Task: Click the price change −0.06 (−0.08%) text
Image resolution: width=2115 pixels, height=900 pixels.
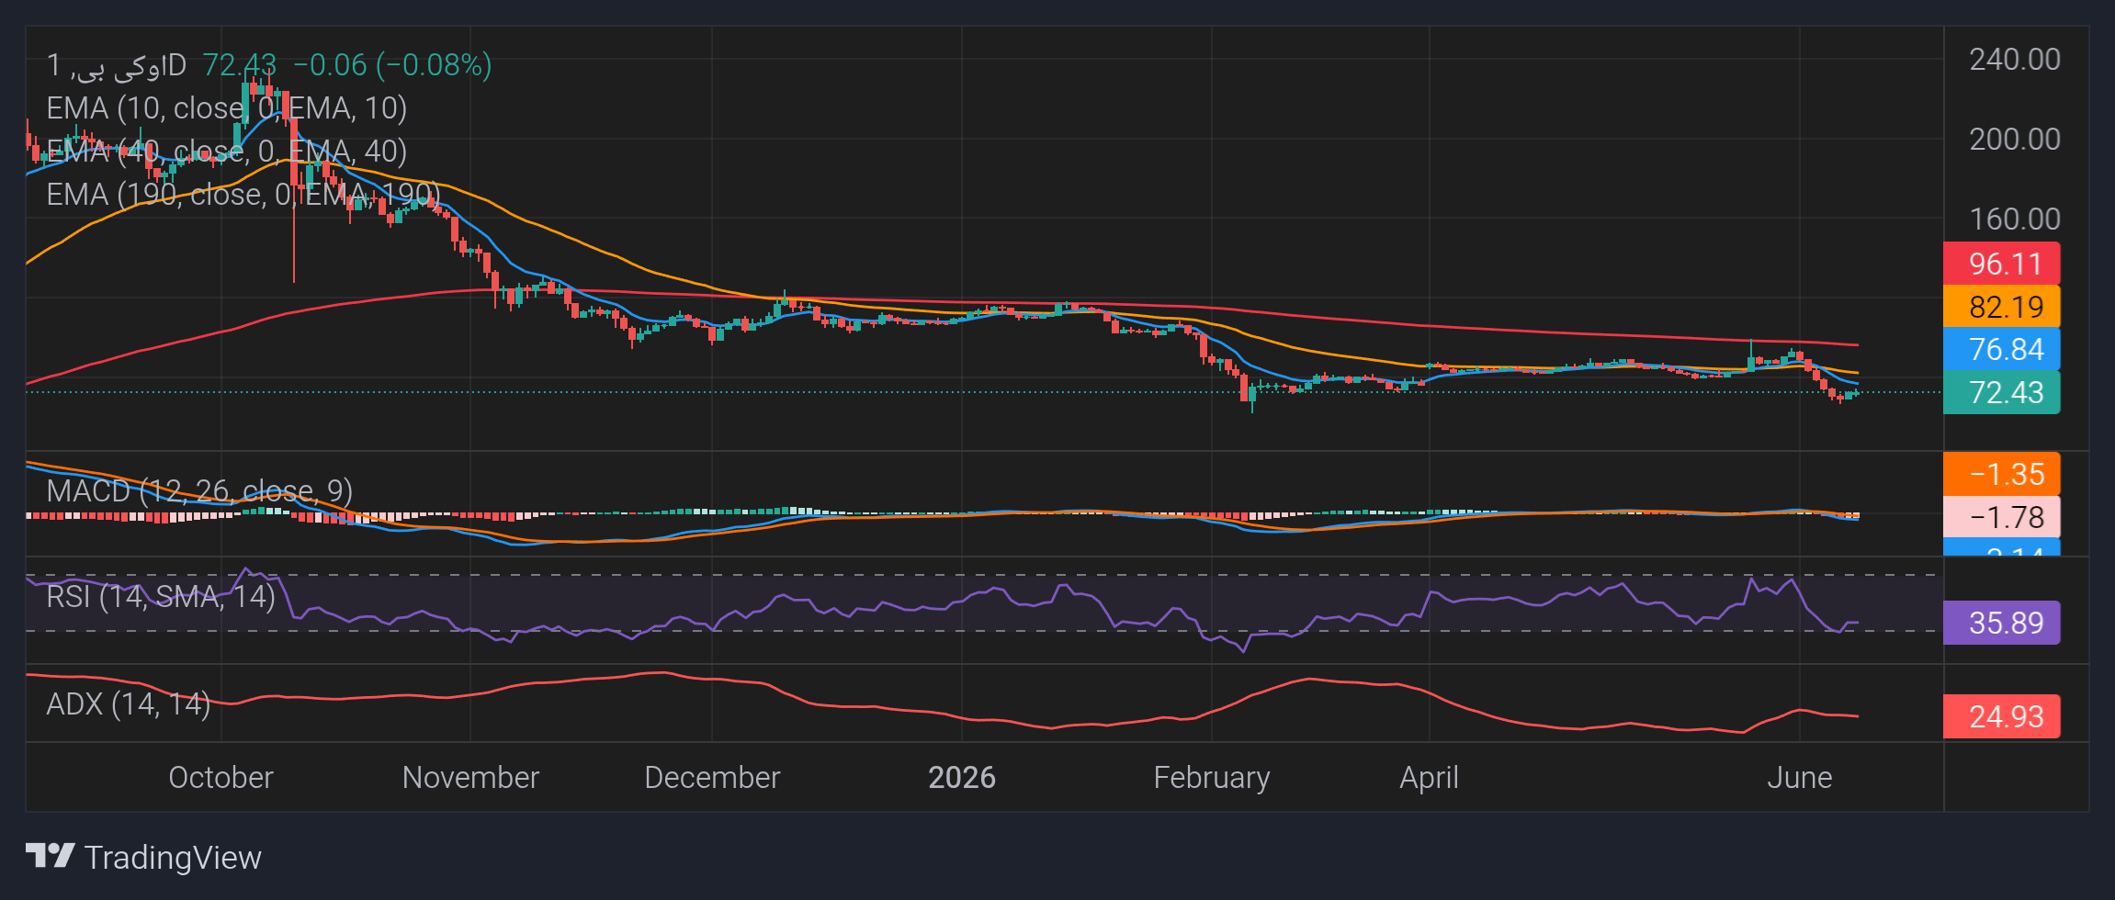Action: click(392, 65)
